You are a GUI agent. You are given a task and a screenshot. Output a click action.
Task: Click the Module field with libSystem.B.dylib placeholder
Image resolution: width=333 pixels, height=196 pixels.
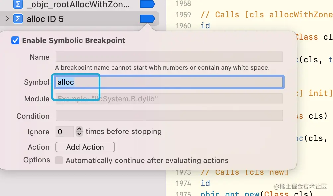(169, 99)
